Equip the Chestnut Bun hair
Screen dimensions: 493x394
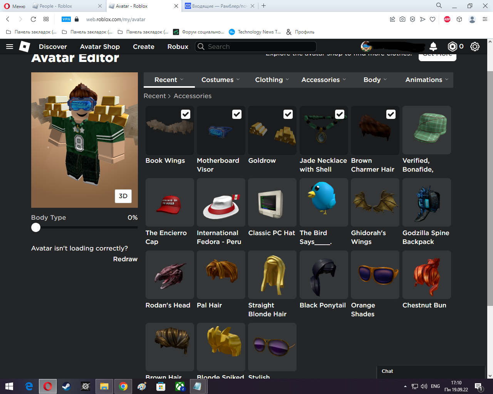click(x=427, y=275)
